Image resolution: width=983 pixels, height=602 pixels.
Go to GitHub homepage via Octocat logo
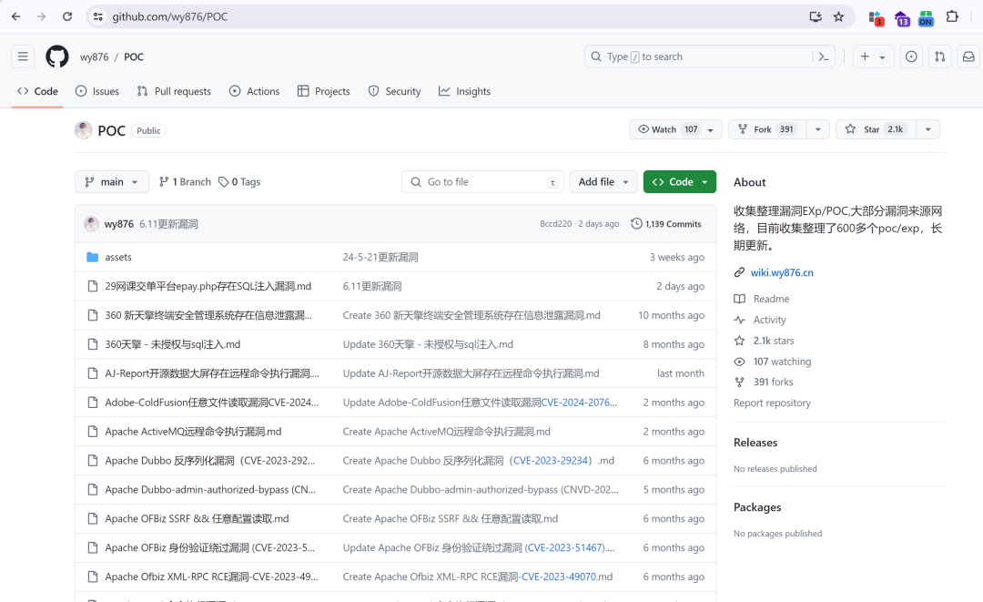pos(57,56)
